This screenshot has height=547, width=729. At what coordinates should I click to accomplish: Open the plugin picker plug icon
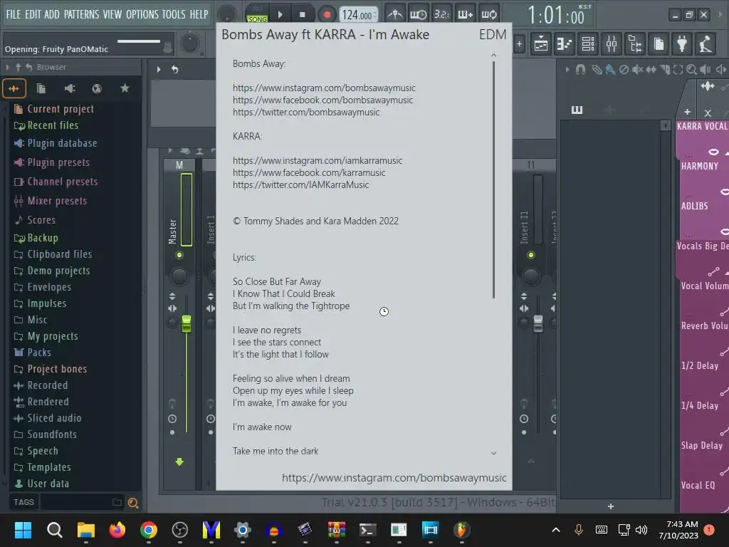(x=682, y=44)
